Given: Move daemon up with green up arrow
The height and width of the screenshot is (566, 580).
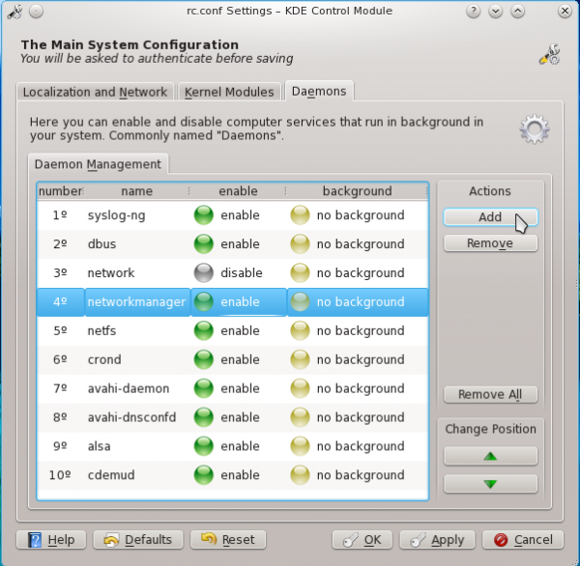Looking at the screenshot, I should (x=490, y=456).
